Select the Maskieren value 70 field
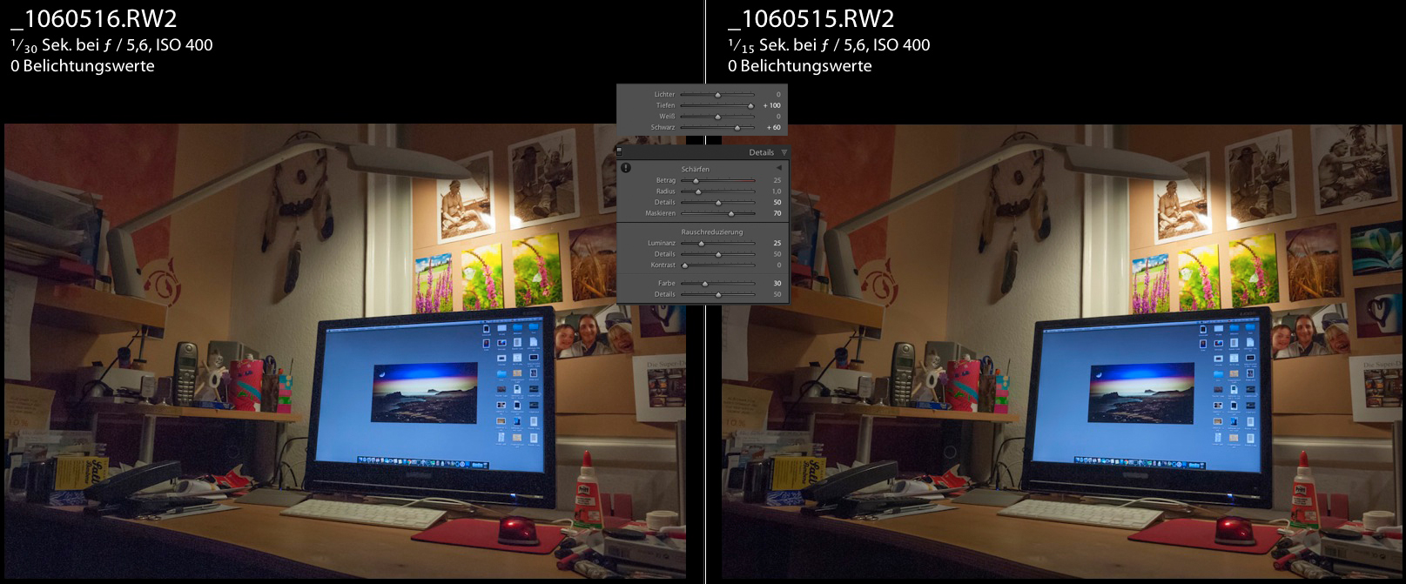This screenshot has height=584, width=1406. tap(777, 213)
